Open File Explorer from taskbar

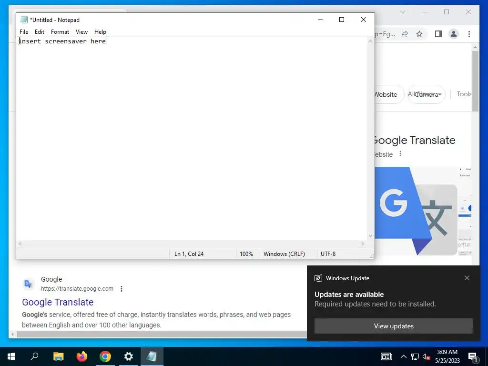pyautogui.click(x=58, y=356)
